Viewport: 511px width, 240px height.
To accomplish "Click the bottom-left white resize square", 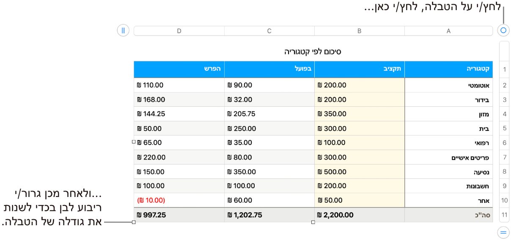I will 134,222.
